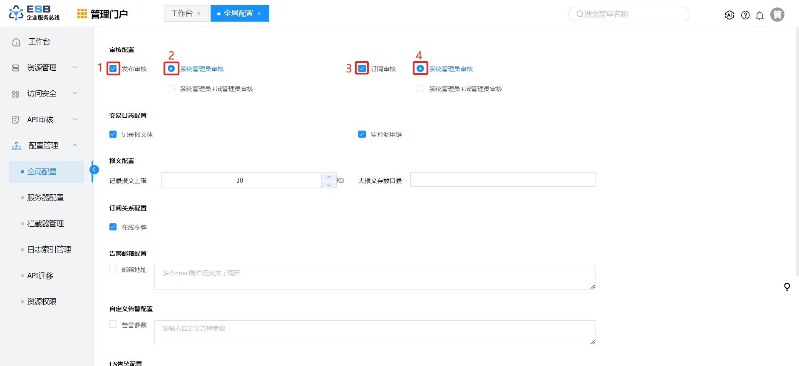Click the user avatar icon
This screenshot has height=366, width=799.
point(777,15)
